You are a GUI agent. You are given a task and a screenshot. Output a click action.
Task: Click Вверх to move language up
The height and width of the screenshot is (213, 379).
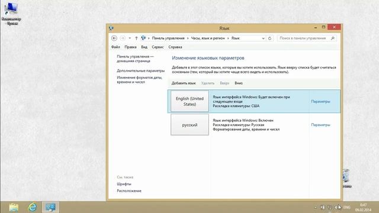click(224, 83)
